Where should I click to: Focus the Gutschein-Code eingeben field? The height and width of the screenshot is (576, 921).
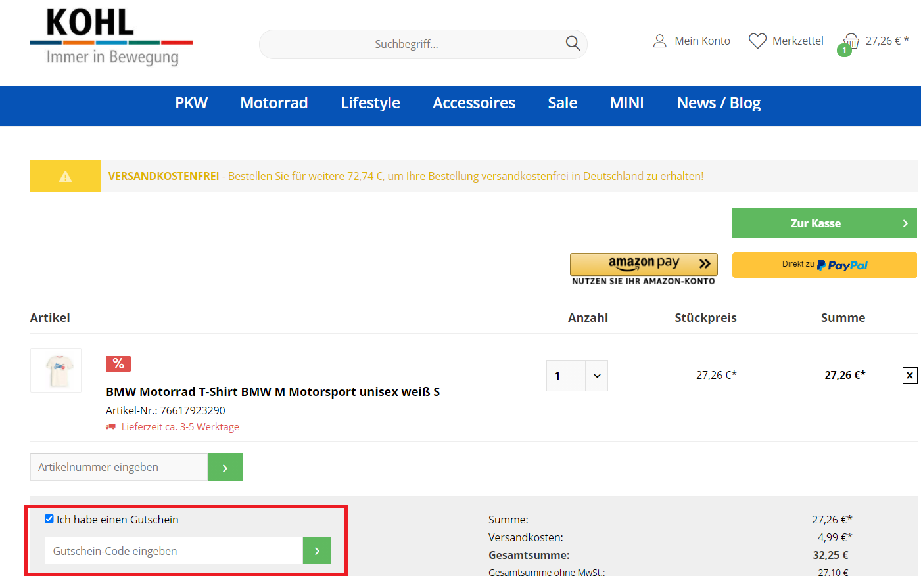pyautogui.click(x=174, y=550)
